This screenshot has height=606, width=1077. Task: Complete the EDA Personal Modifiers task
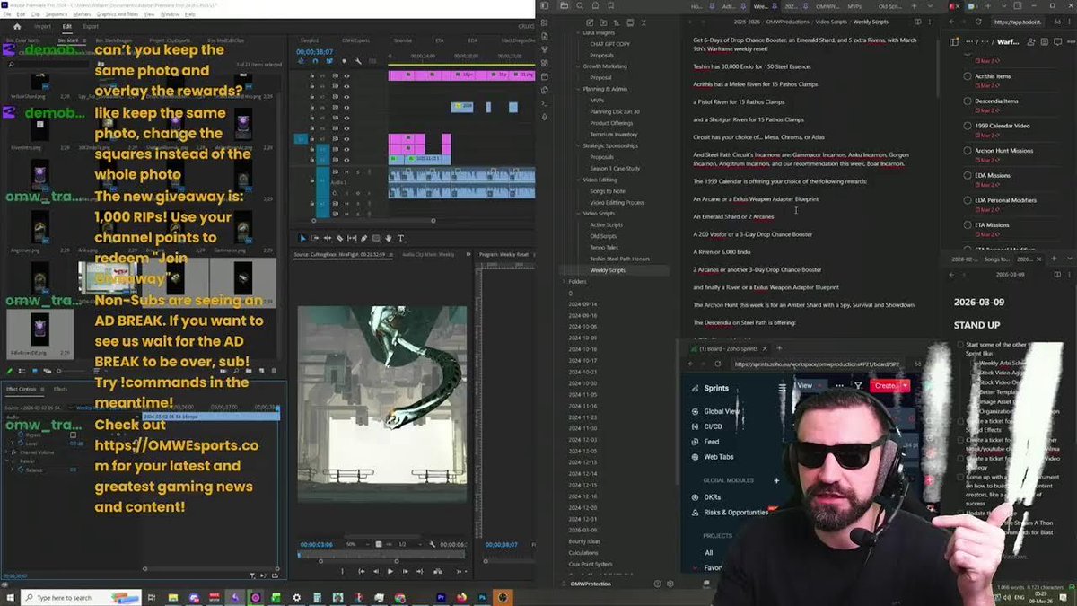pyautogui.click(x=968, y=200)
